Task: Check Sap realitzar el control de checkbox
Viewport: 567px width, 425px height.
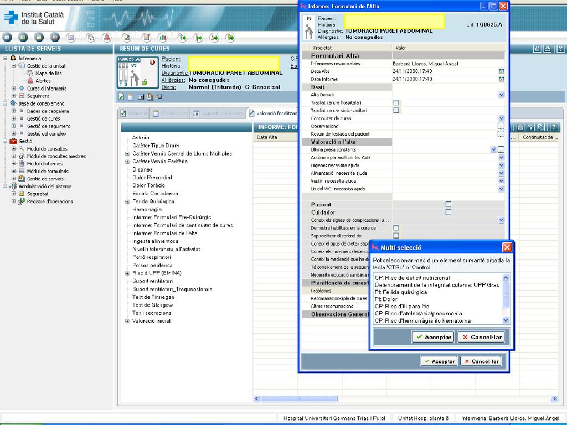Action: pos(396,236)
